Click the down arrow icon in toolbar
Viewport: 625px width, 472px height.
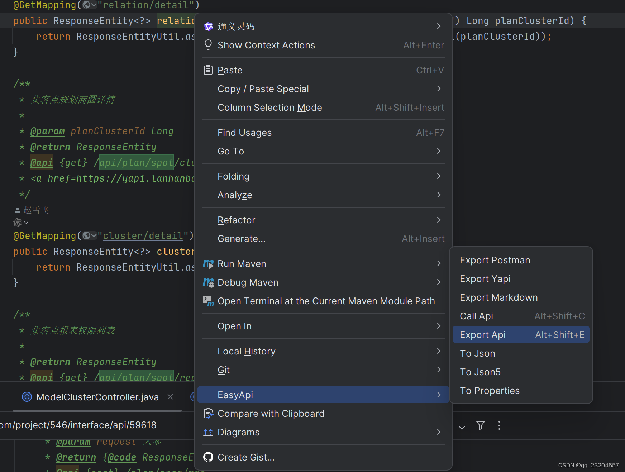(462, 425)
